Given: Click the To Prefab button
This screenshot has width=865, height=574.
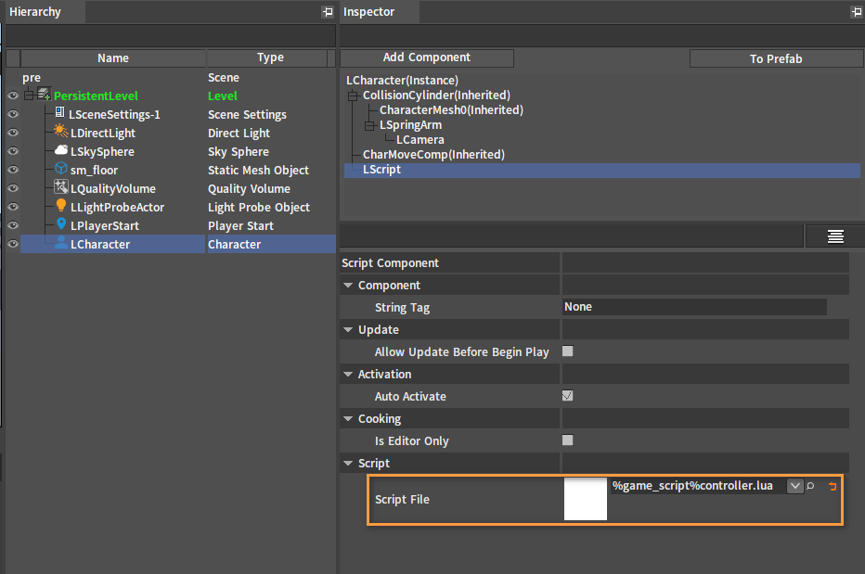Looking at the screenshot, I should [776, 58].
